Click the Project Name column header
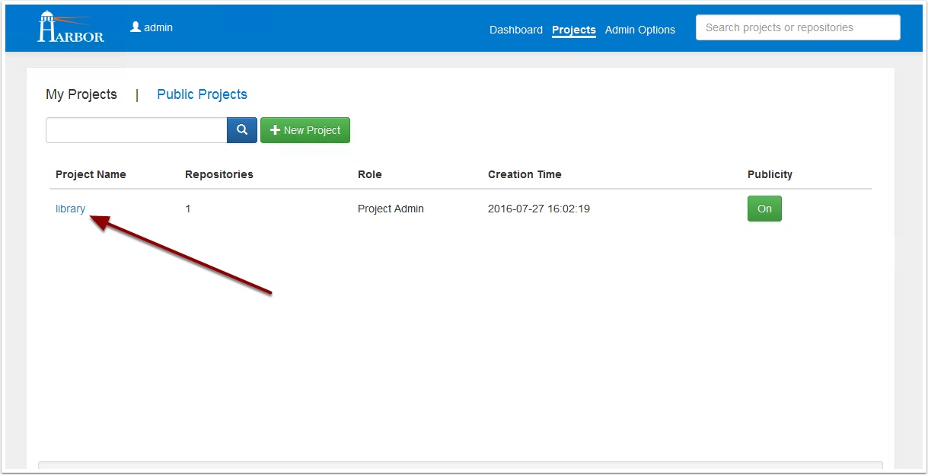Screen dimensions: 928x475 91,174
